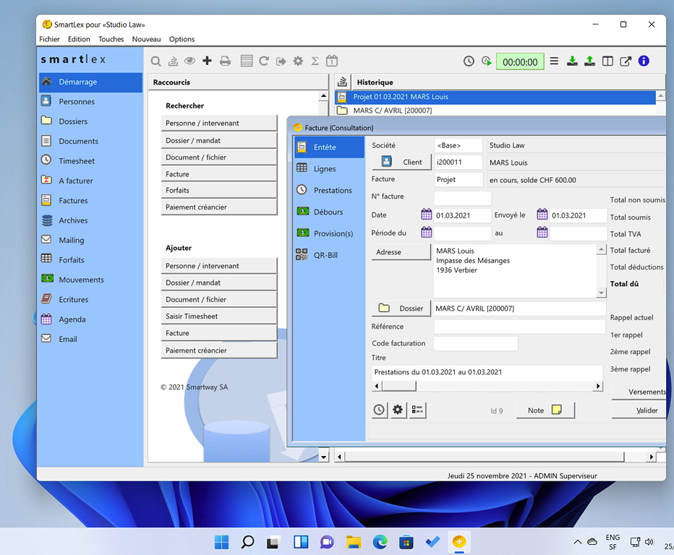Click the sigma sum icon in toolbar
Screen dimensions: 674x555
pyautogui.click(x=315, y=61)
